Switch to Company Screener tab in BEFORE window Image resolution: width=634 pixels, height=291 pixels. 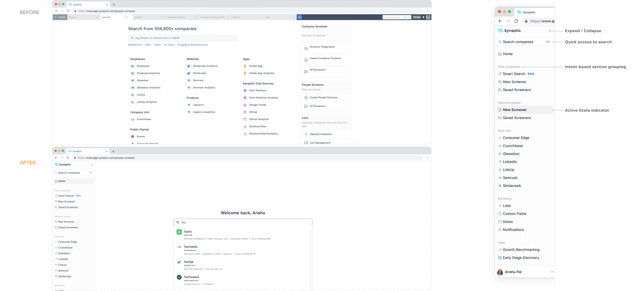tap(182, 17)
